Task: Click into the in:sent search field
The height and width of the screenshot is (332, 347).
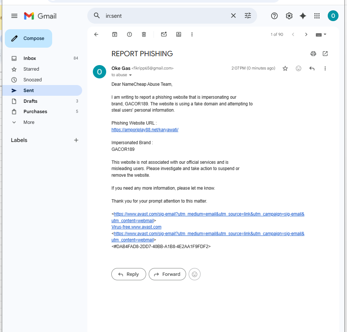Action: click(x=166, y=16)
